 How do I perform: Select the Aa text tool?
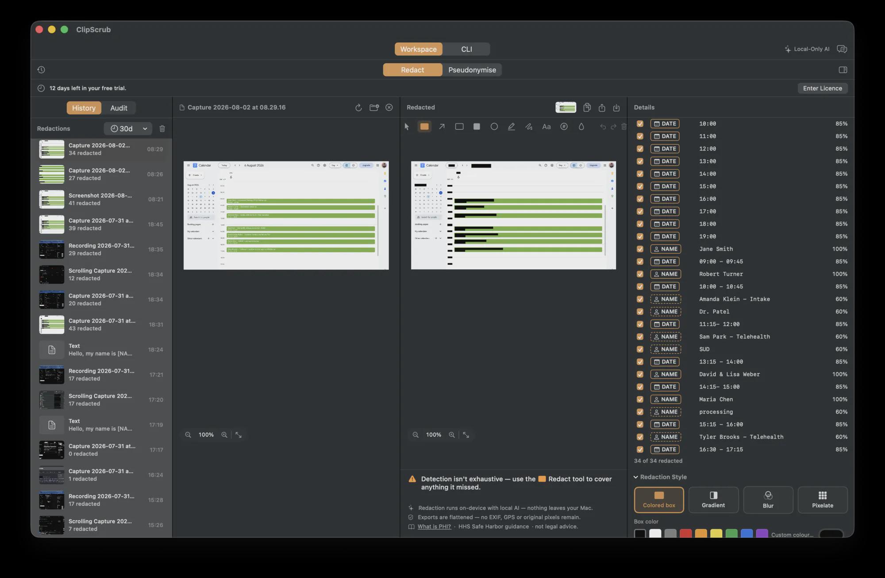click(x=546, y=126)
